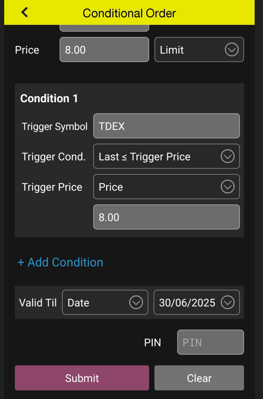Click the chevron icon beside Limit
The width and height of the screenshot is (263, 399).
231,49
